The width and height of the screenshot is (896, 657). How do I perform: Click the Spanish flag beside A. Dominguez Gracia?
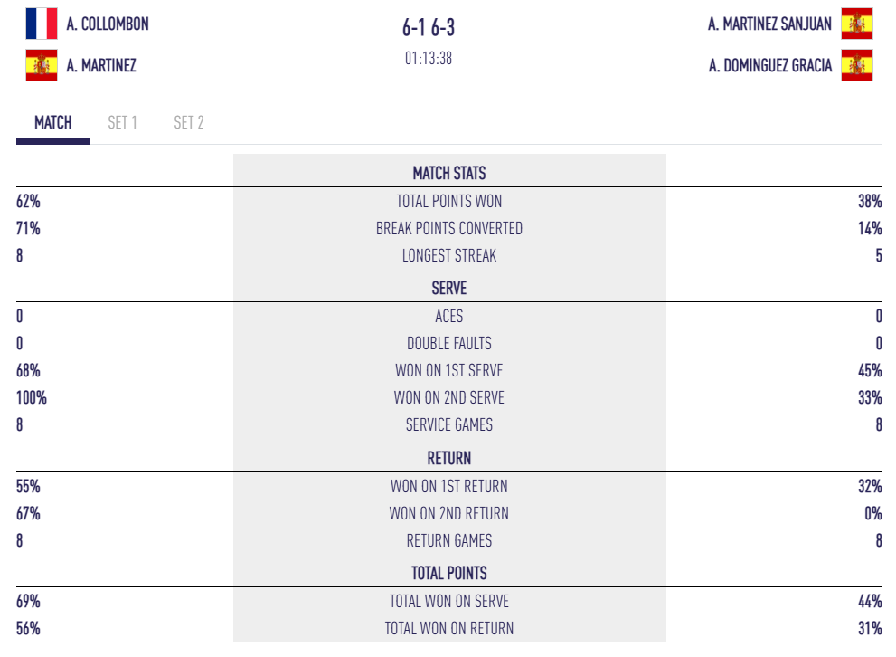(x=856, y=65)
